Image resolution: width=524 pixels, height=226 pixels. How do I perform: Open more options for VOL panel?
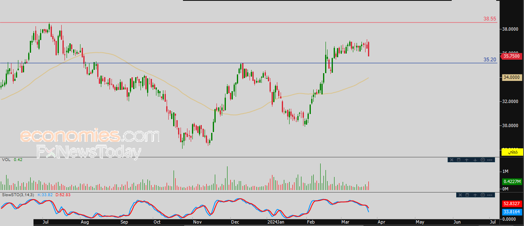click(x=490, y=160)
